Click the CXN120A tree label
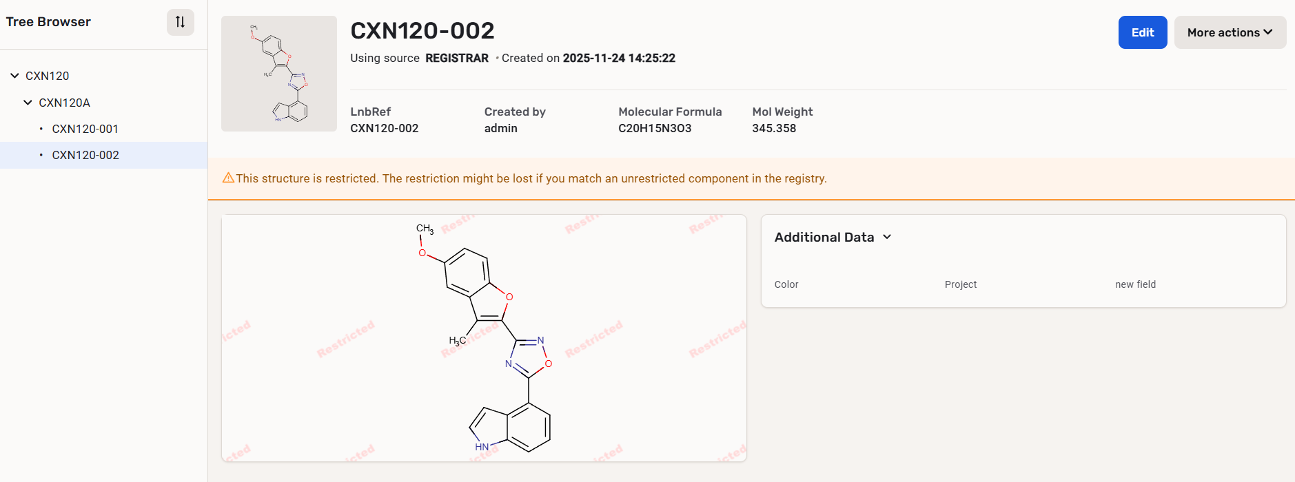1295x482 pixels. (64, 103)
